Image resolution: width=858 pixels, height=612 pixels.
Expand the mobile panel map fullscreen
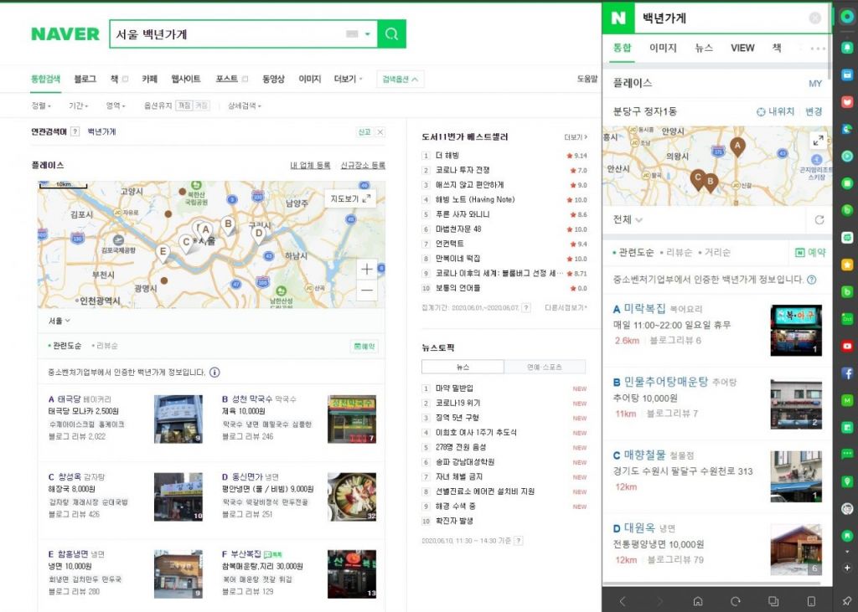tap(818, 141)
